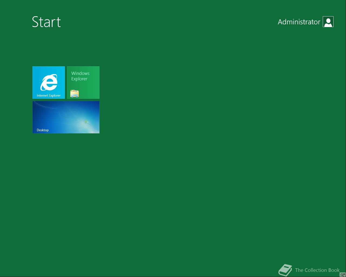
Task: Open the Internet Explorer tile
Action: [49, 83]
